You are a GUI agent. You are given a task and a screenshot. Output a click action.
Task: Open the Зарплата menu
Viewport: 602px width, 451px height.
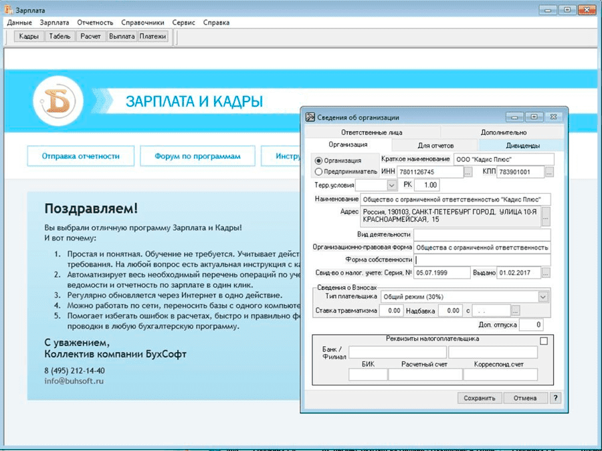click(55, 23)
